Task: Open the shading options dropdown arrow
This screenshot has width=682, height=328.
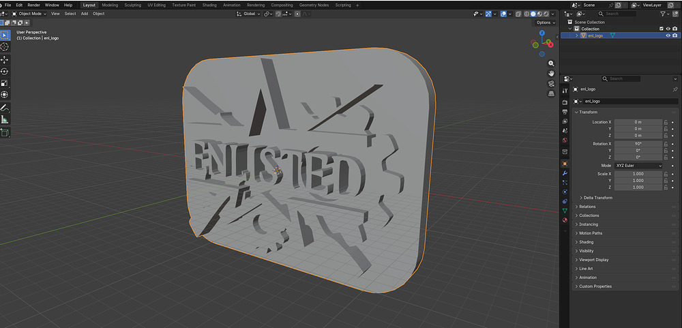Action: click(552, 14)
